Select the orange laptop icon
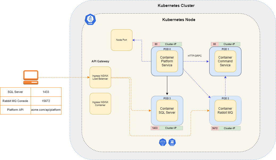This screenshot has height=160, width=276. click(x=31, y=76)
